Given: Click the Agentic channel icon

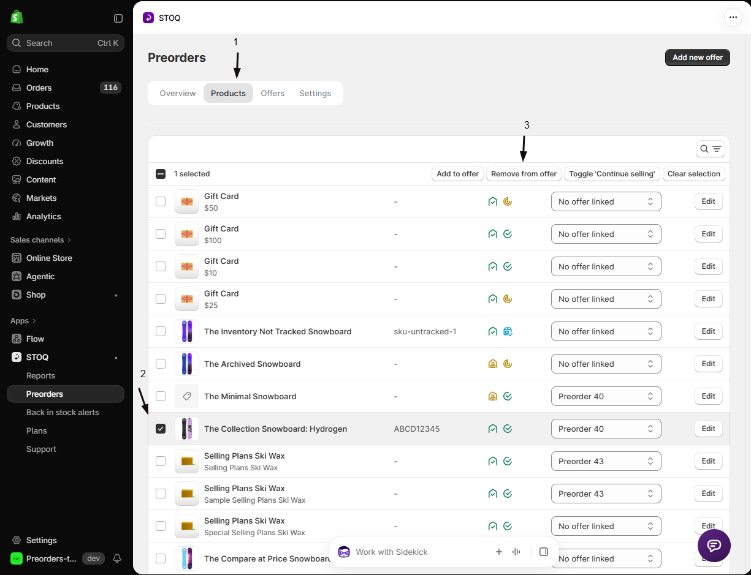Looking at the screenshot, I should tap(17, 276).
